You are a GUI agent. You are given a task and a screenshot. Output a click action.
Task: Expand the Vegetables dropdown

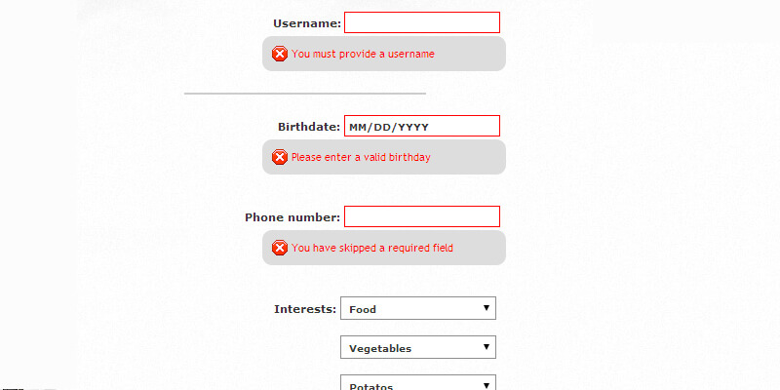point(417,348)
